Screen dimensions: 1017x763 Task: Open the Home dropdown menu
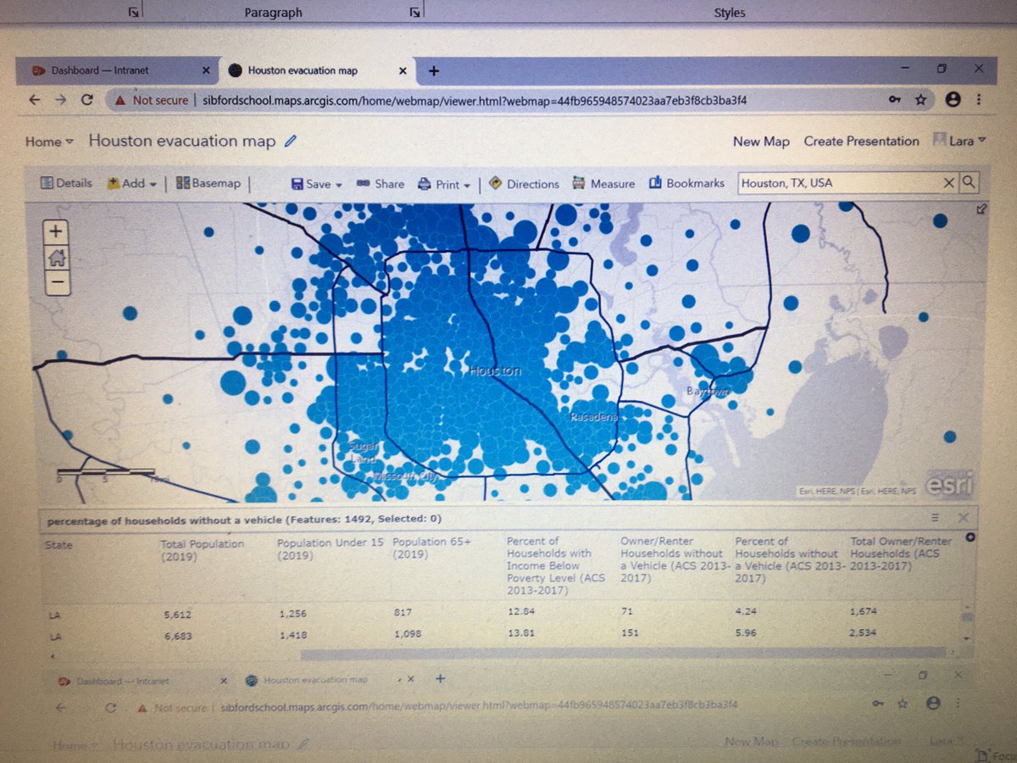point(49,142)
